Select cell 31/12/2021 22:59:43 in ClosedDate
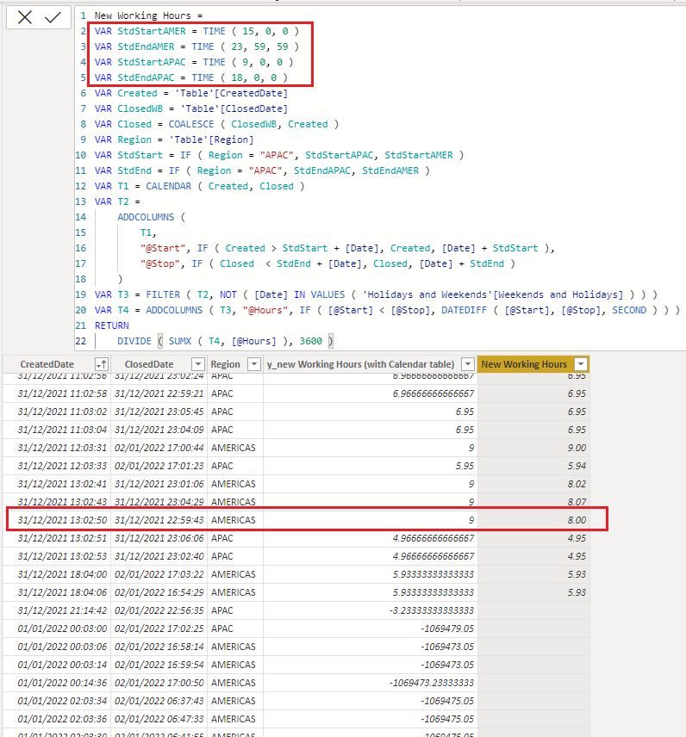This screenshot has height=737, width=686. tap(159, 520)
